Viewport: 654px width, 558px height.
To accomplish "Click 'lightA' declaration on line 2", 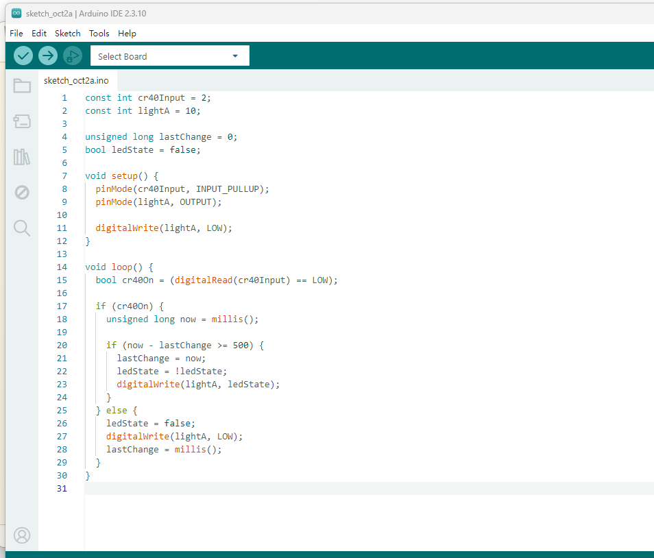I will [154, 111].
